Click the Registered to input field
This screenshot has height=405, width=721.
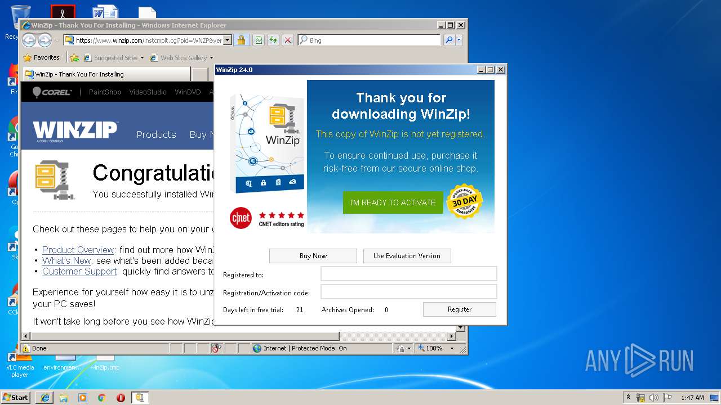(x=409, y=273)
